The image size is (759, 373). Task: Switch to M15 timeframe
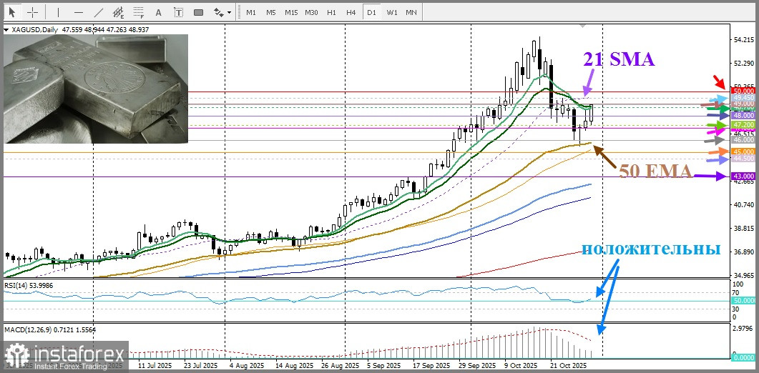pos(291,12)
